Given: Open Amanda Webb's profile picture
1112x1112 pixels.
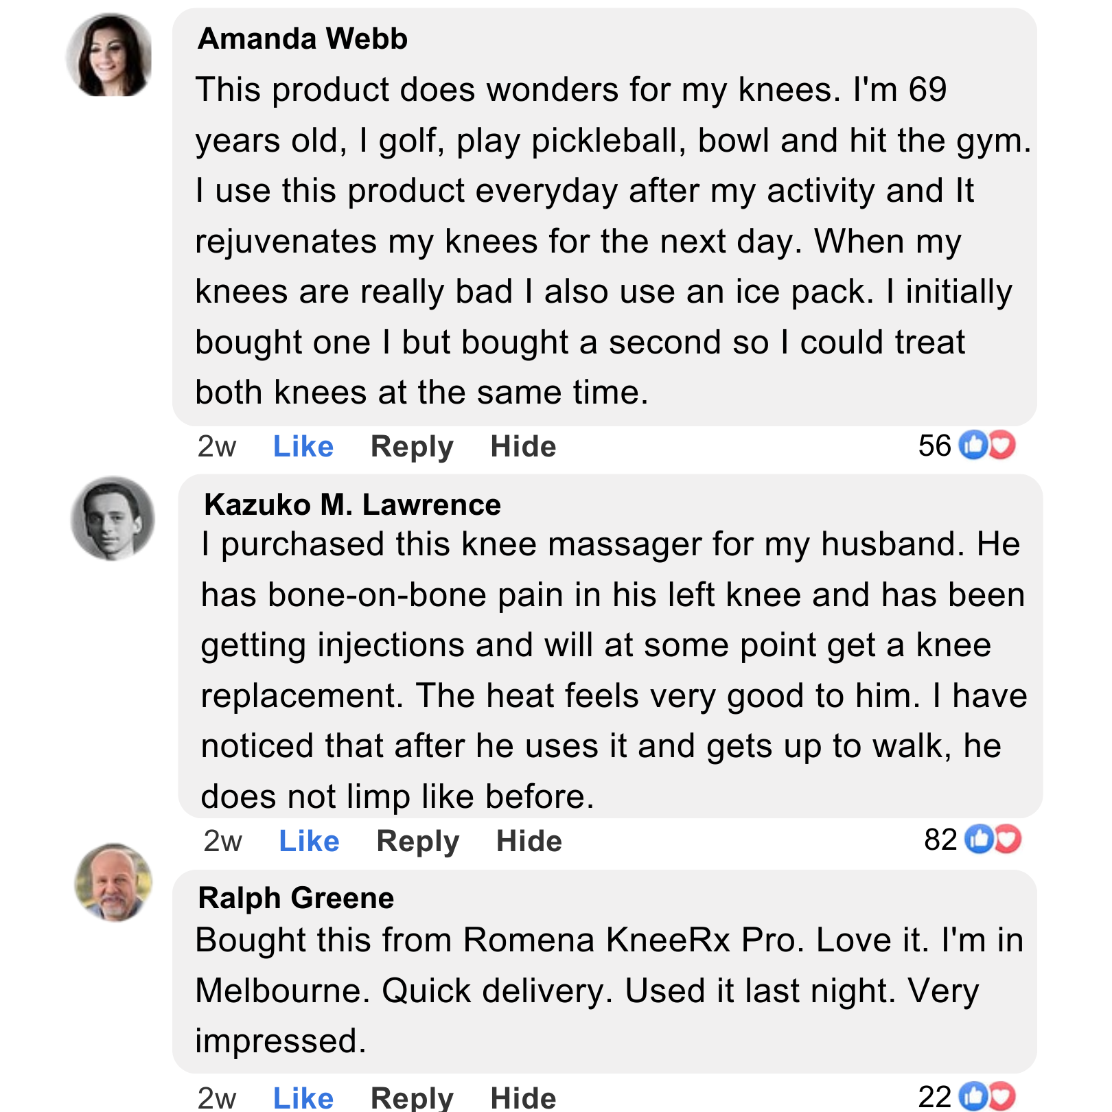Looking at the screenshot, I should [x=110, y=56].
